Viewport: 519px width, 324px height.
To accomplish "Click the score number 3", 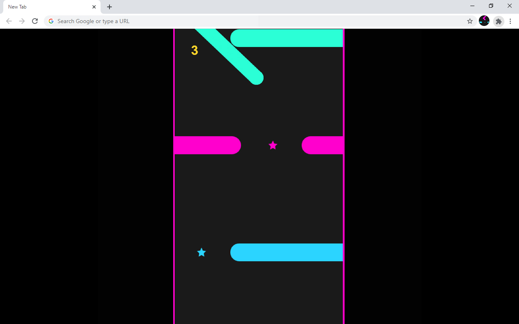I will coord(195,51).
